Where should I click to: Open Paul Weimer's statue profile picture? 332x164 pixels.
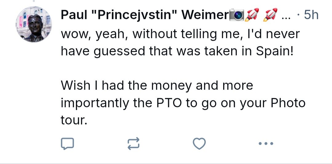click(34, 24)
